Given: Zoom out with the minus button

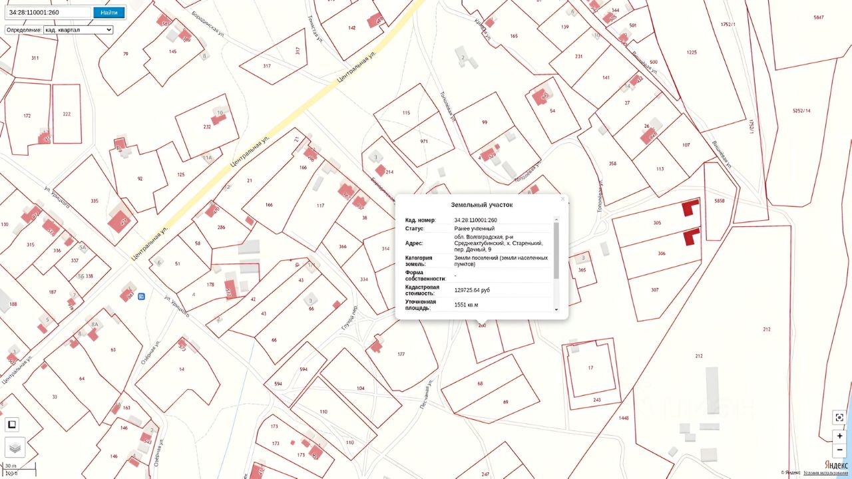Looking at the screenshot, I should [x=840, y=450].
